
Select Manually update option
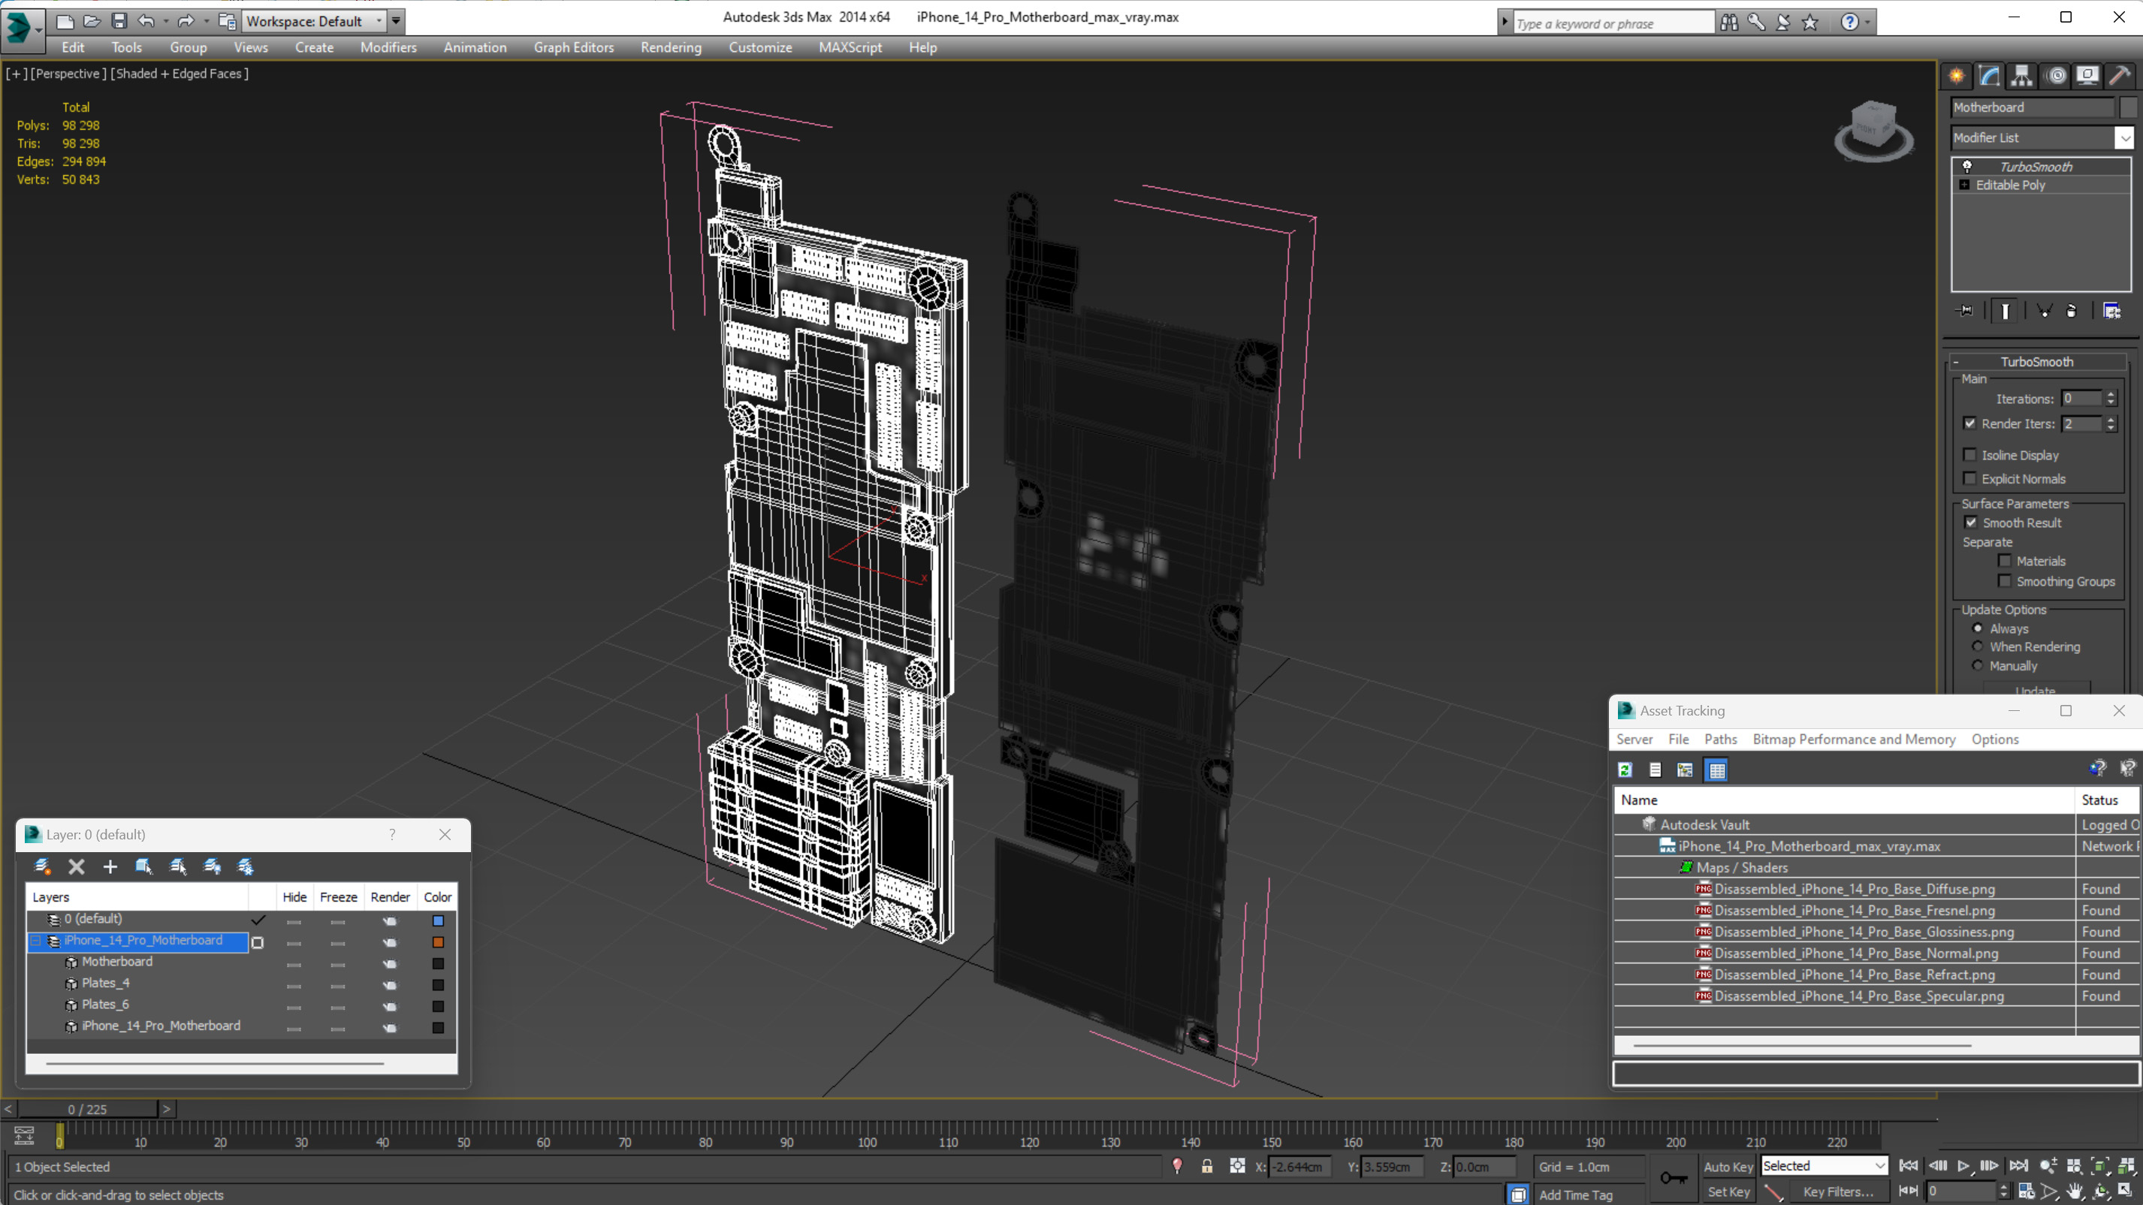pyautogui.click(x=1978, y=665)
